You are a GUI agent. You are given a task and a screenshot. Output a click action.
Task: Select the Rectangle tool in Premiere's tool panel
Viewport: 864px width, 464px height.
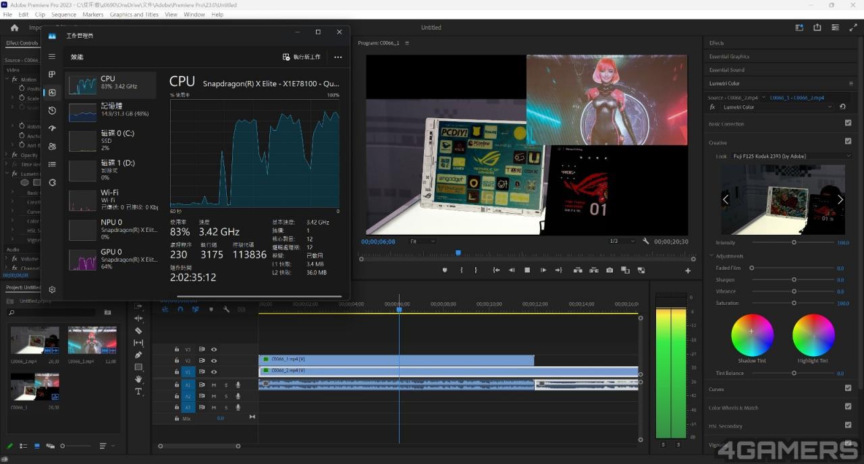(138, 367)
